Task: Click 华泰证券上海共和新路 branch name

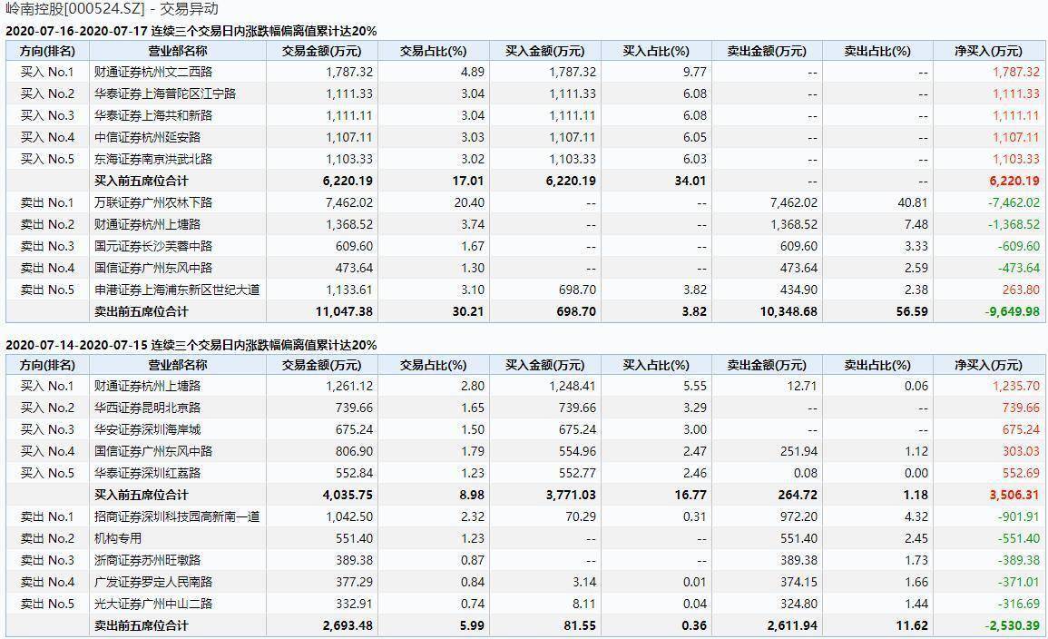Action: 153,115
